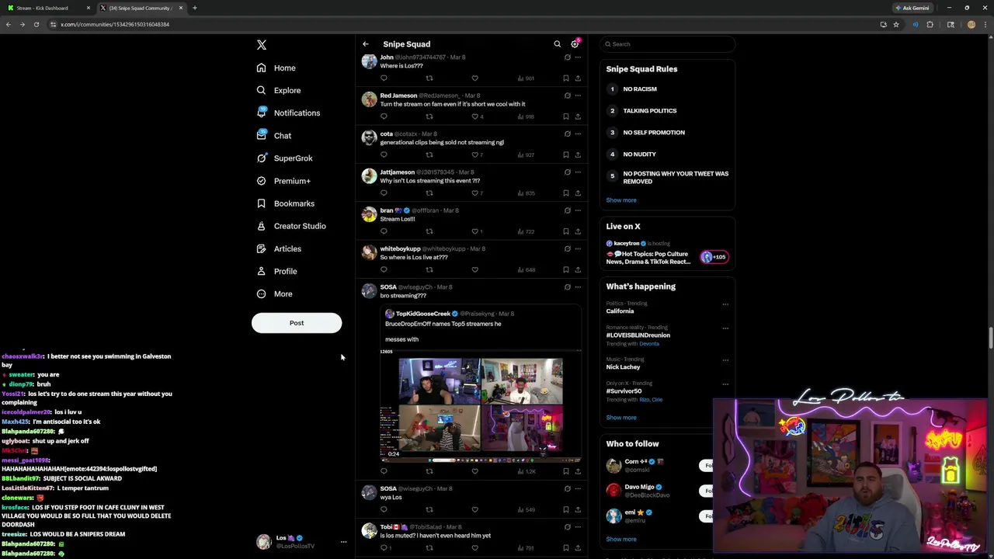This screenshot has width=994, height=559.
Task: Switch to the Stream - Kick Dashboard tab
Action: tap(47, 8)
